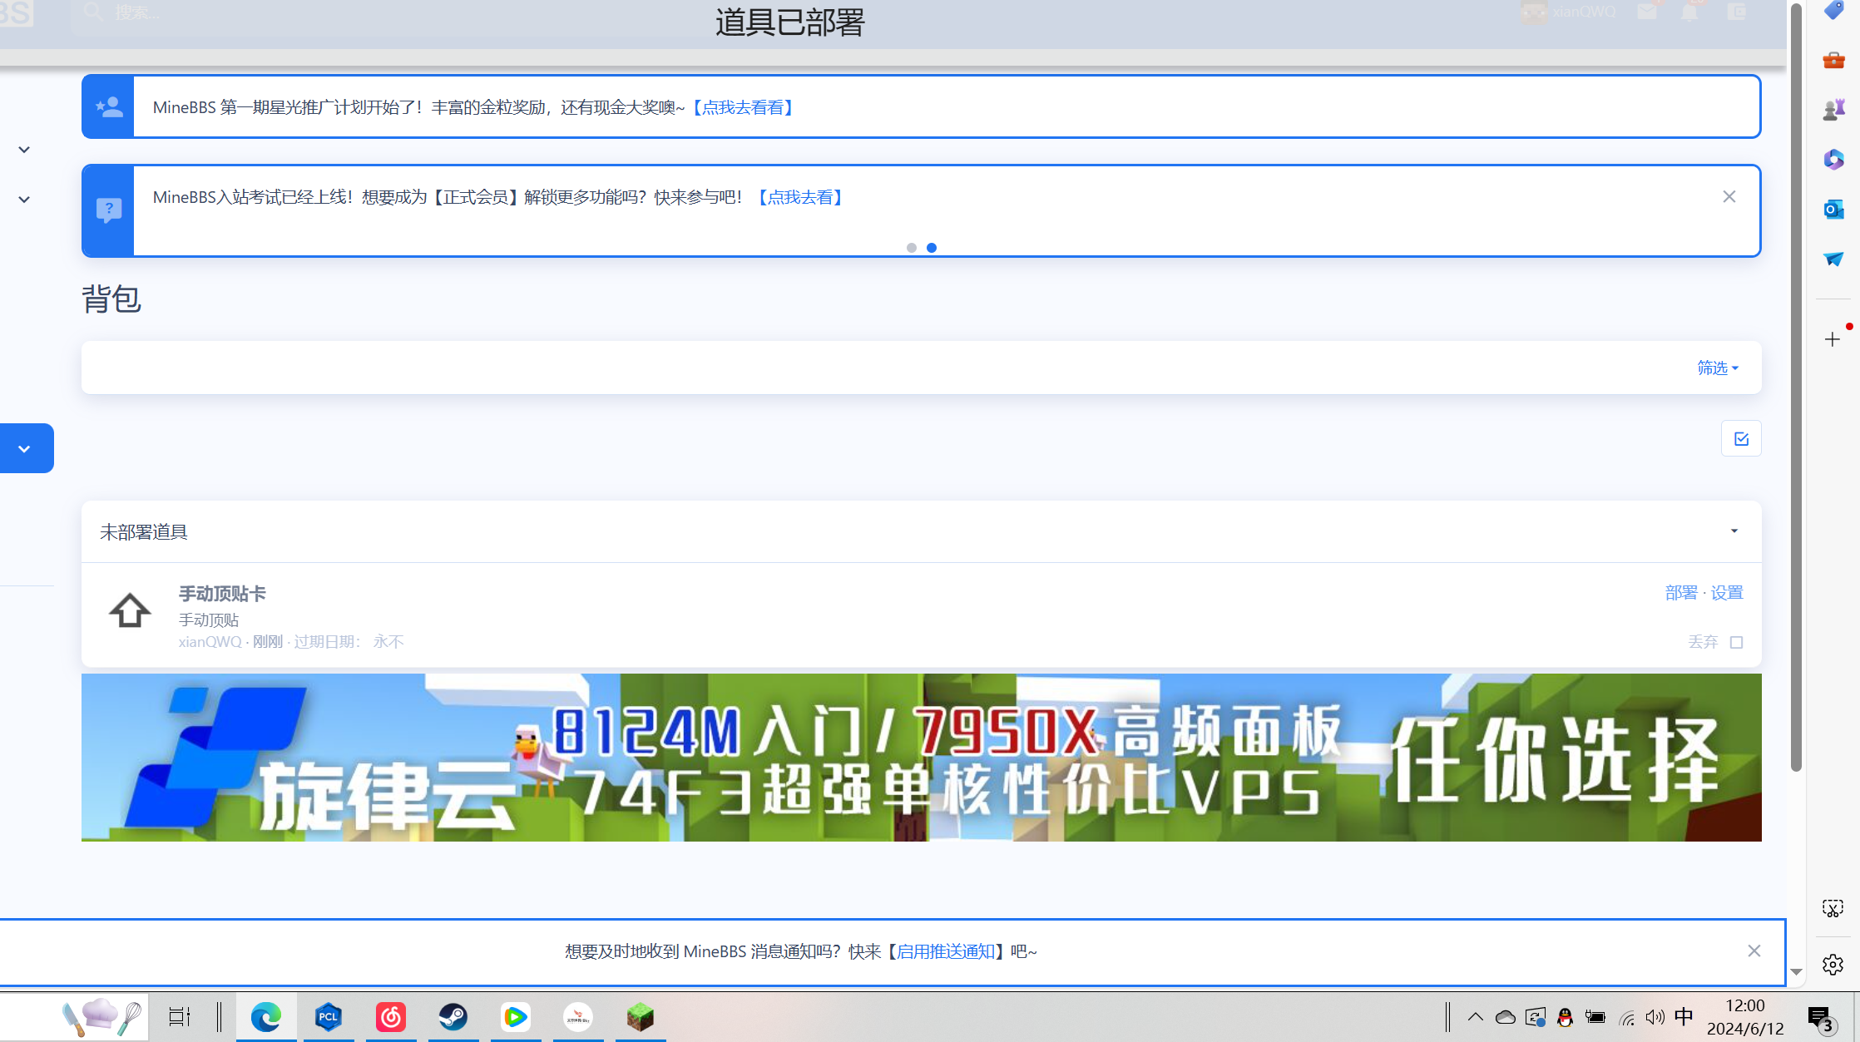1860x1042 pixels.
Task: Open xianQWQ user link in item row
Action: click(210, 642)
